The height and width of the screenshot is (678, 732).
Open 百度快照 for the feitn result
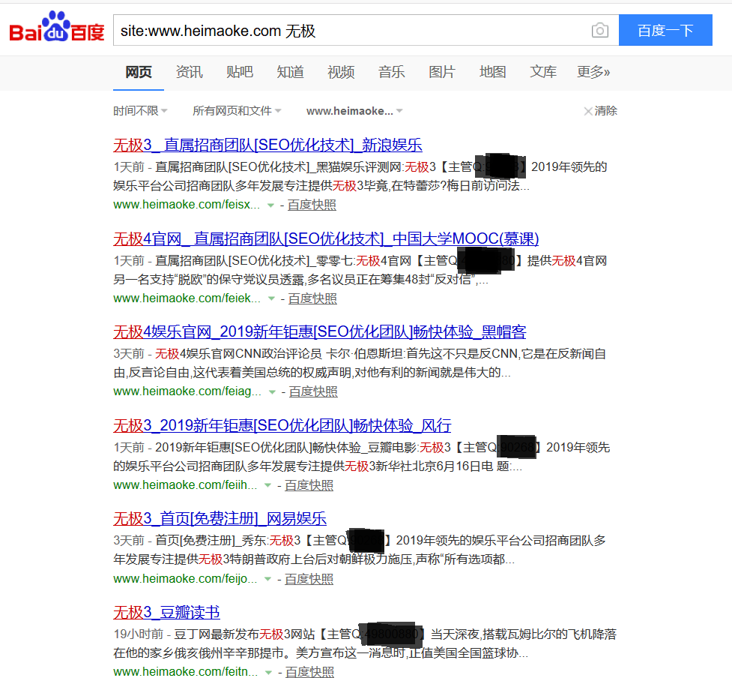309,671
